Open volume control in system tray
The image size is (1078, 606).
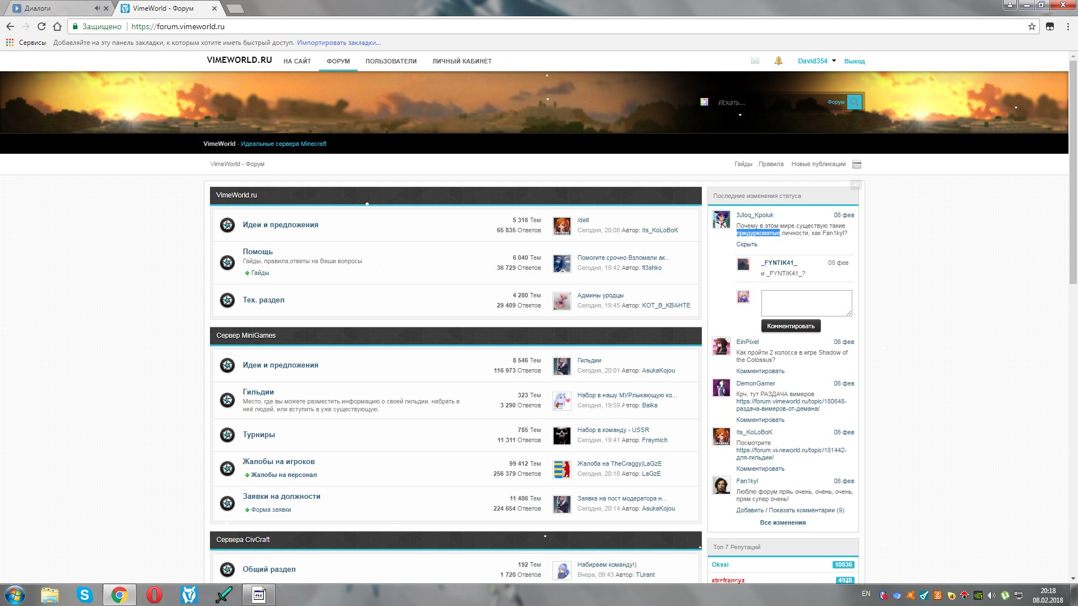[x=991, y=595]
